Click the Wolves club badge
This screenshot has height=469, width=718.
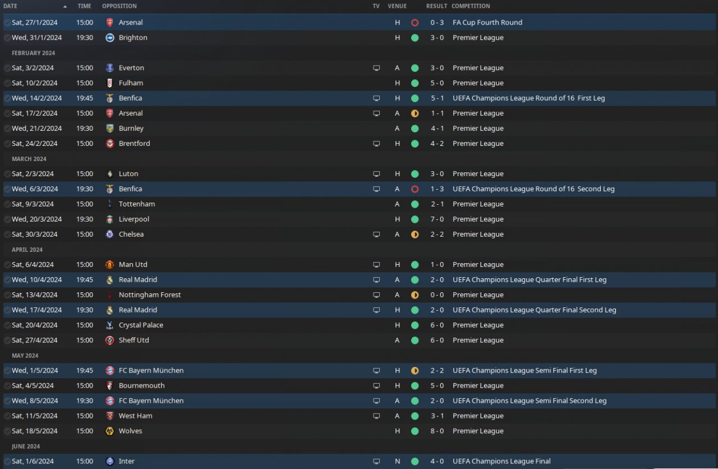point(110,431)
